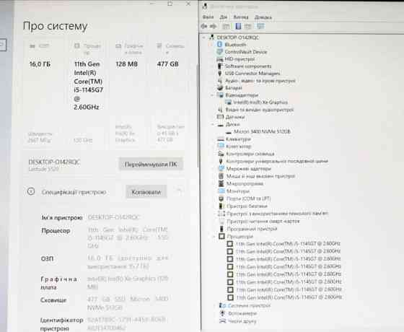The width and height of the screenshot is (404, 332).
Task: Select Вхідні та вихідні аудіопристрої item
Action: (260, 110)
